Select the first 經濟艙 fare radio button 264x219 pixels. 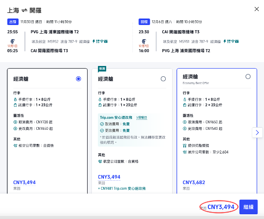[79, 79]
